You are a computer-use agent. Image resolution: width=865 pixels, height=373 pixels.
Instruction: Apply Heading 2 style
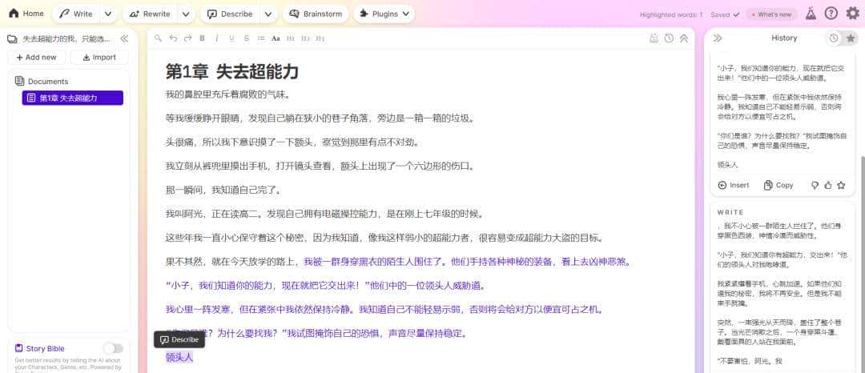(x=306, y=38)
